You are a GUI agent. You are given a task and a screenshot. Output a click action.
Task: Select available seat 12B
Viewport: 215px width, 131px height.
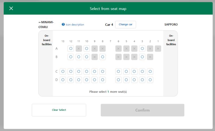tap(71, 57)
